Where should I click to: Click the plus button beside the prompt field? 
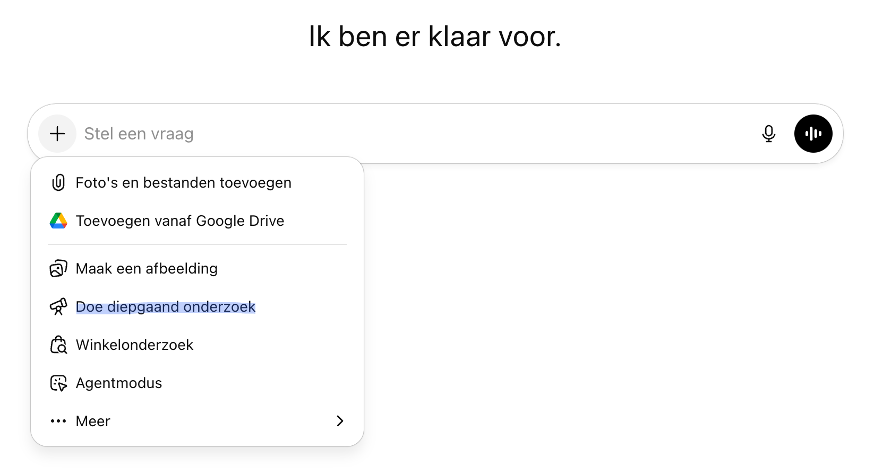57,134
